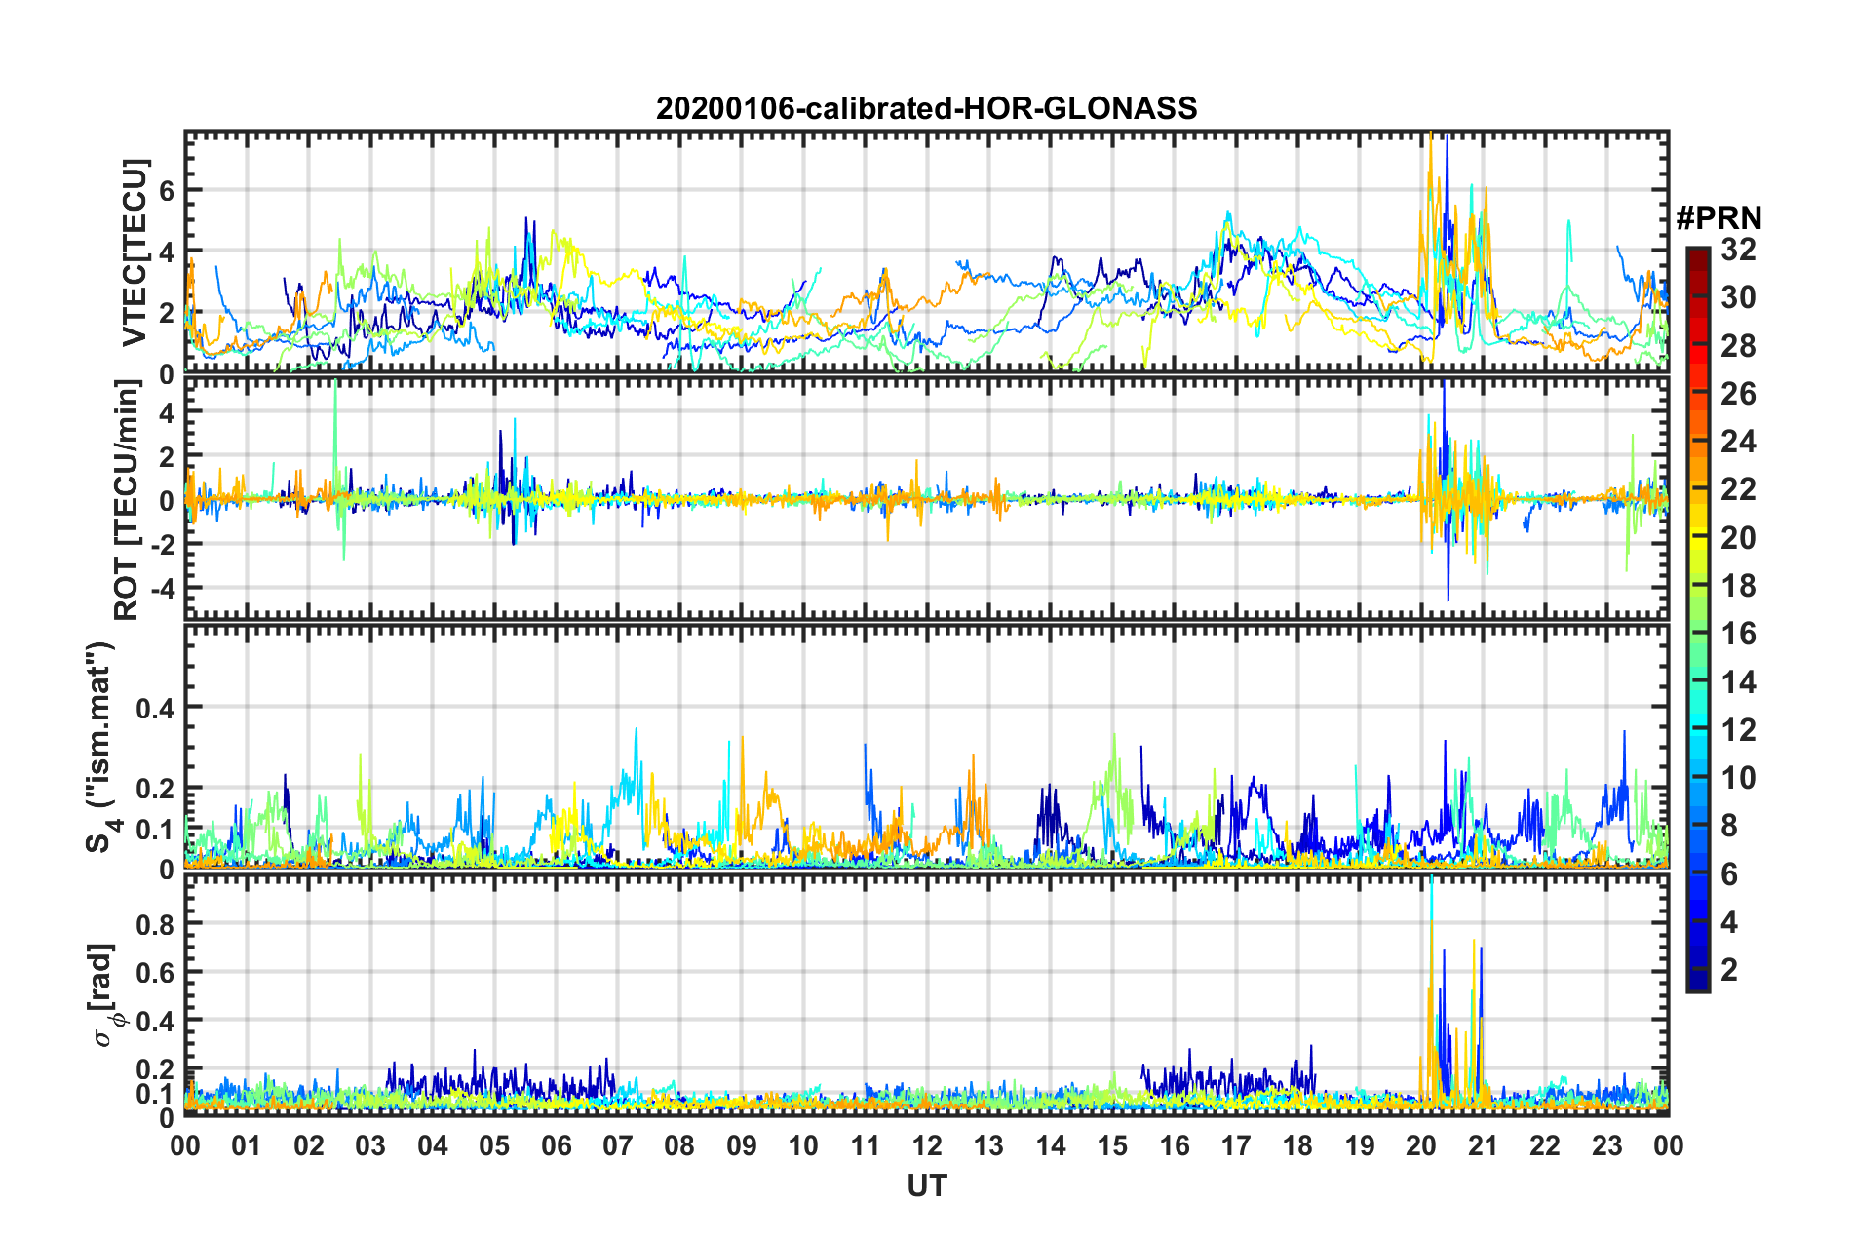1854x1240 pixels.
Task: Click the "6" tick on the VTEC axis
Action: click(x=166, y=191)
